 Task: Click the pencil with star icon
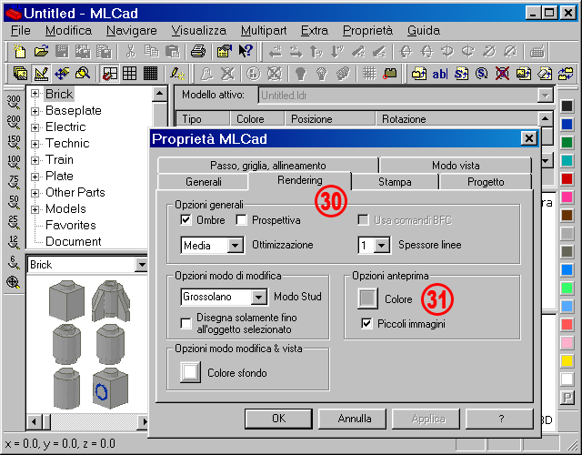(x=177, y=74)
